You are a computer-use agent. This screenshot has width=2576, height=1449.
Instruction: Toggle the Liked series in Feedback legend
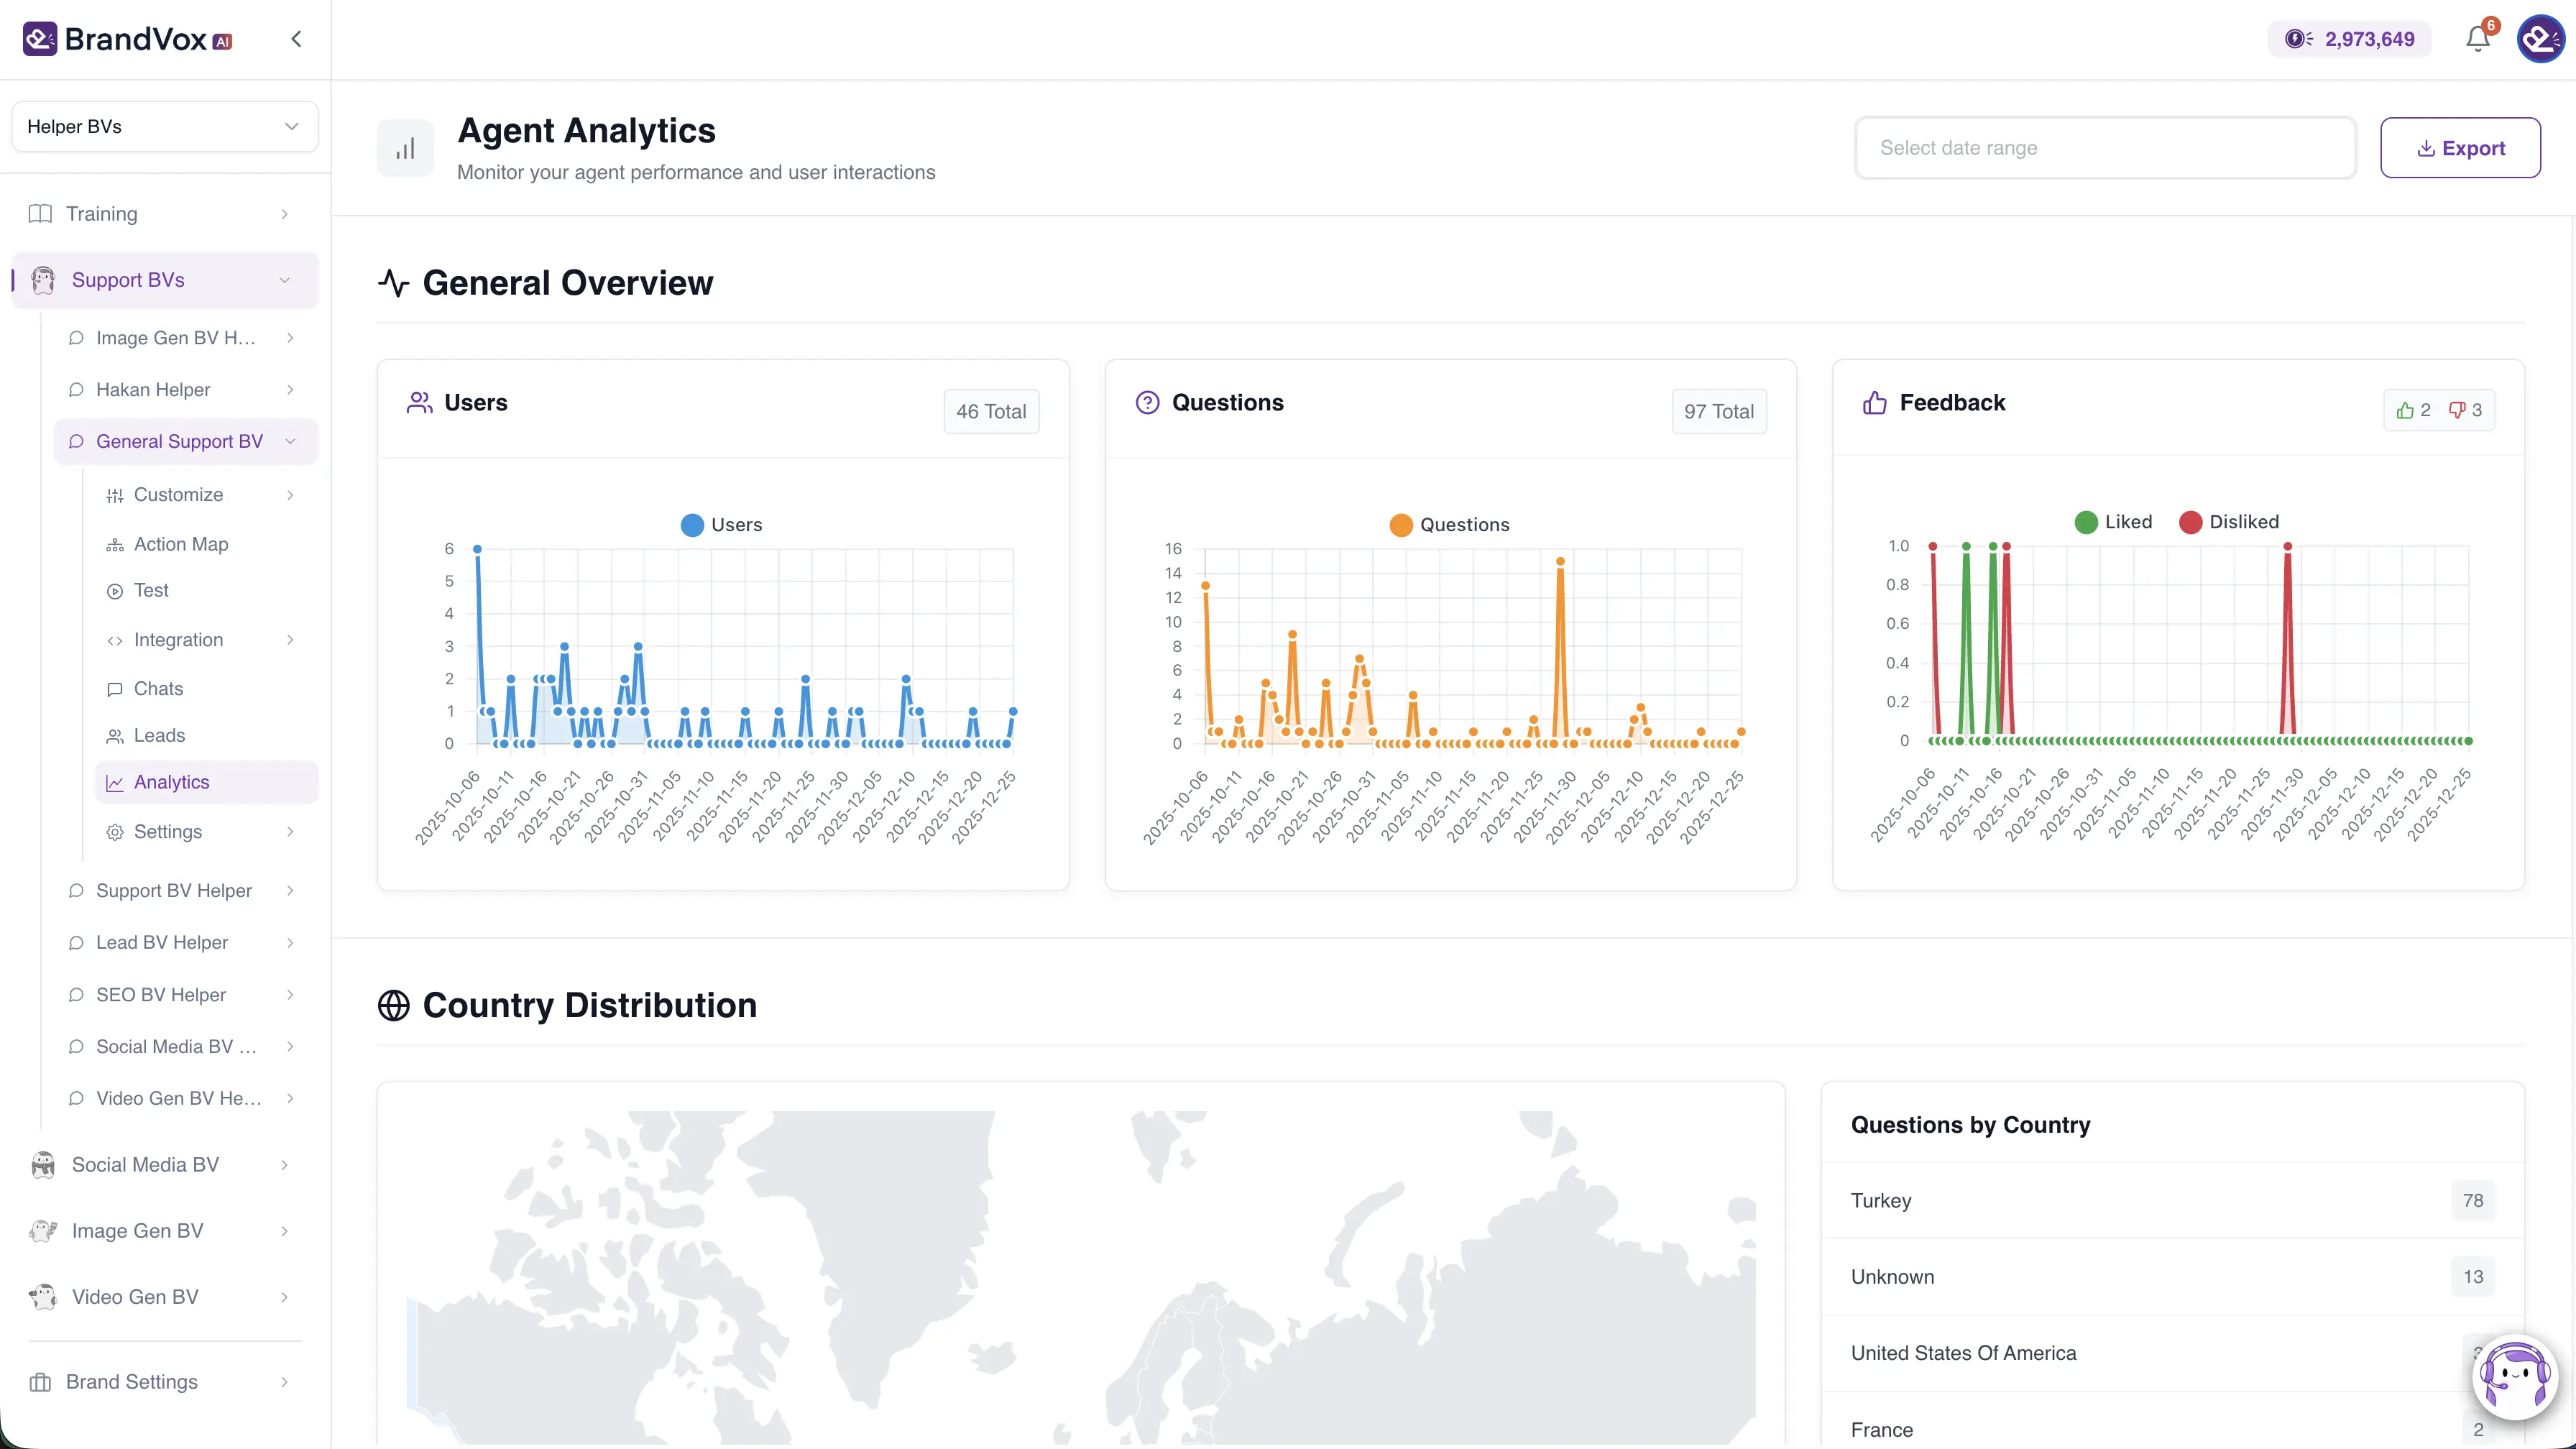tap(2113, 522)
